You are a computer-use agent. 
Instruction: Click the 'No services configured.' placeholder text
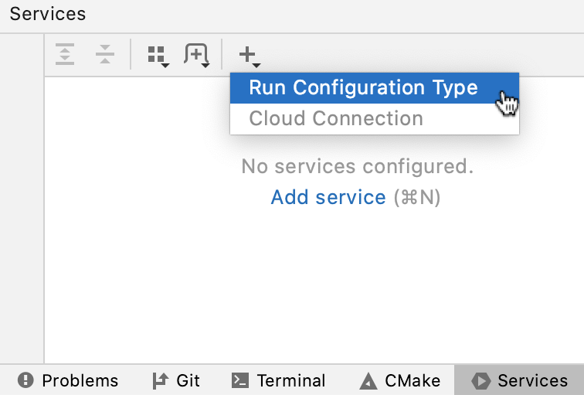[357, 166]
